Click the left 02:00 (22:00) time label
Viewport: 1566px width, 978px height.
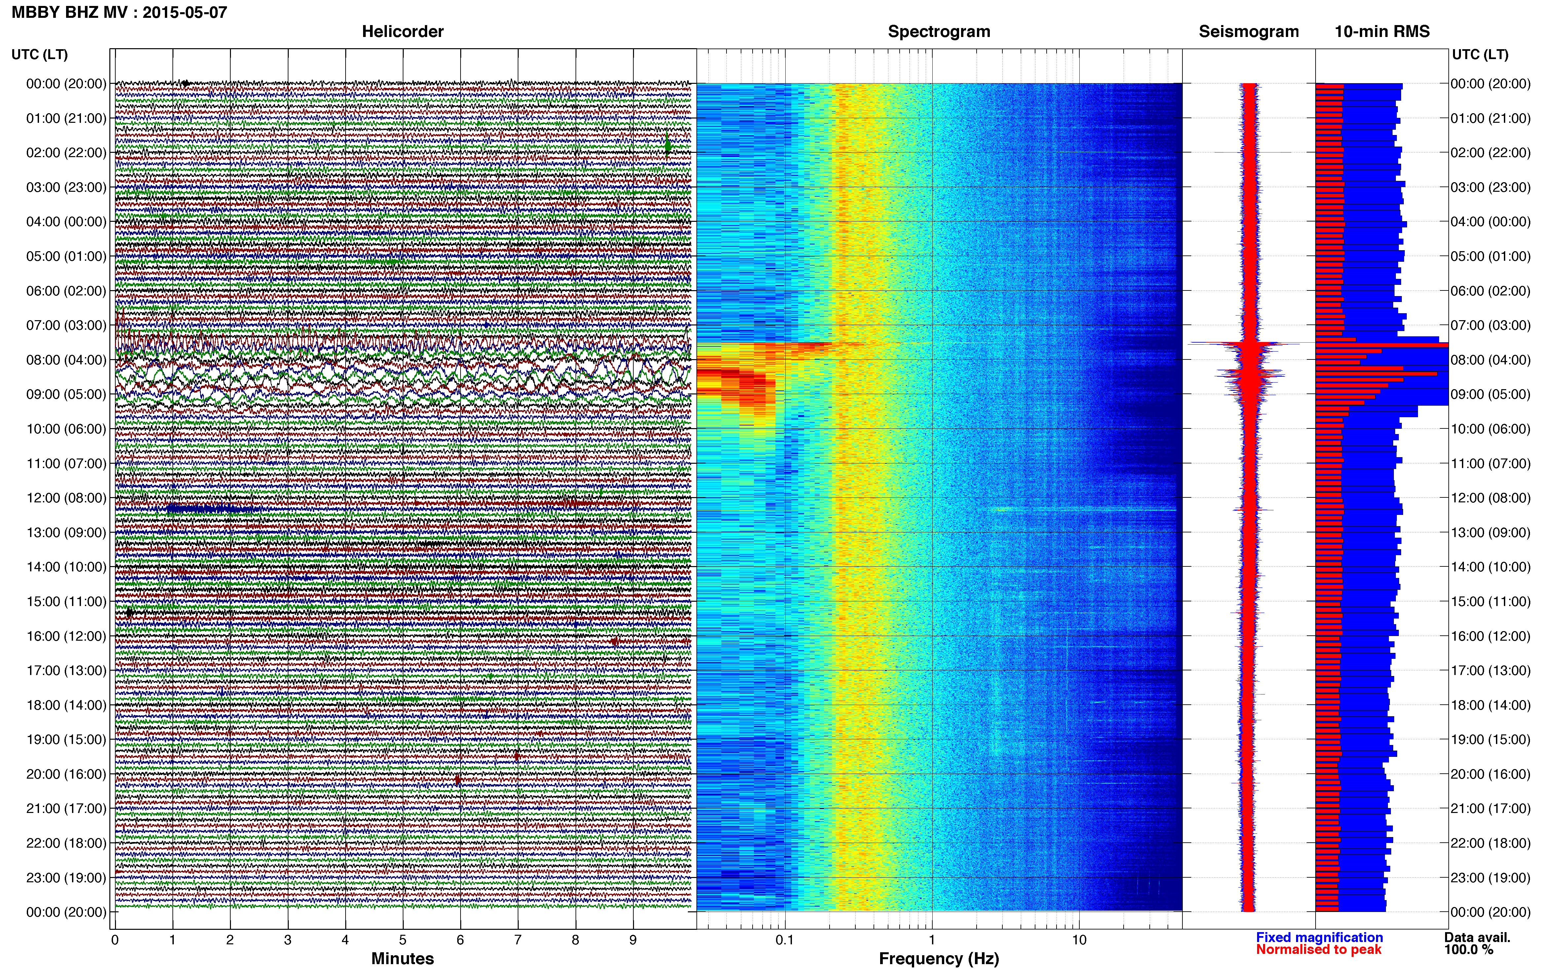tap(66, 152)
